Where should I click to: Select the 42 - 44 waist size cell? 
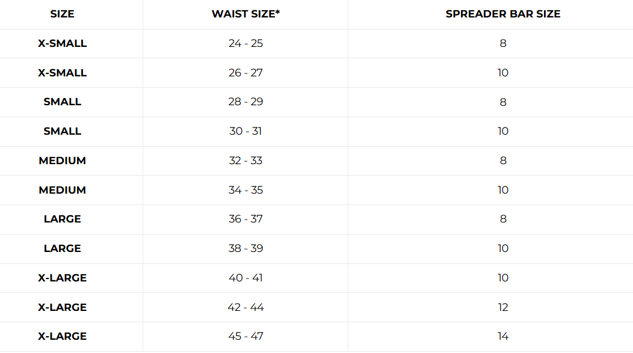[245, 307]
